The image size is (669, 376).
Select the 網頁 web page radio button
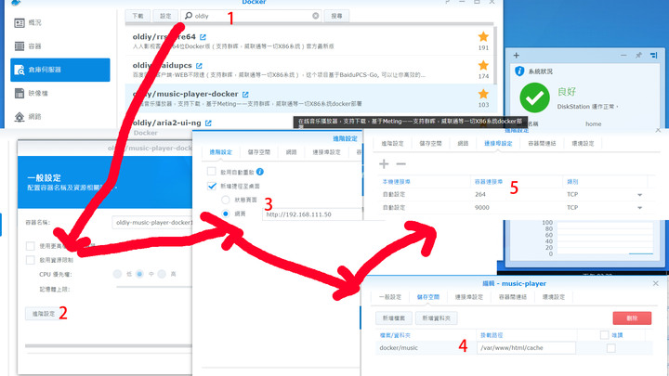[225, 214]
